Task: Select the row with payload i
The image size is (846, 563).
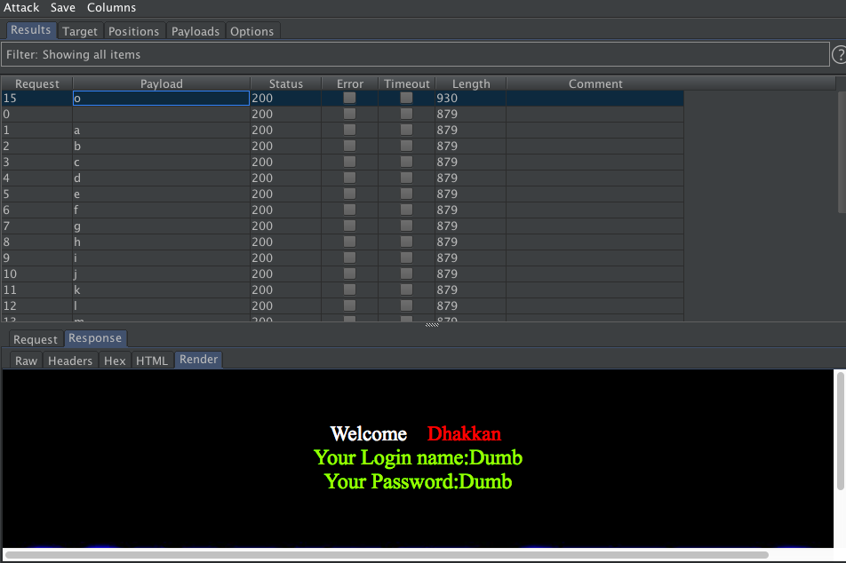Action: click(x=343, y=258)
